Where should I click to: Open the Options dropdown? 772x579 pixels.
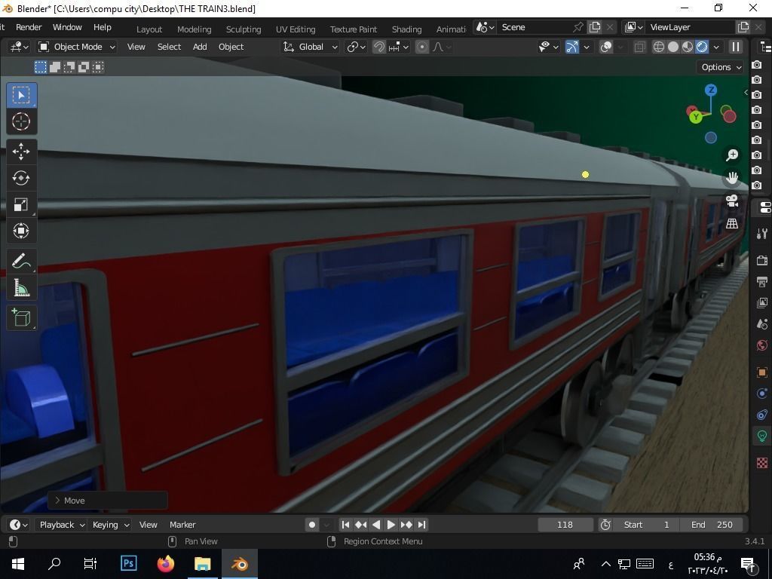pos(720,67)
